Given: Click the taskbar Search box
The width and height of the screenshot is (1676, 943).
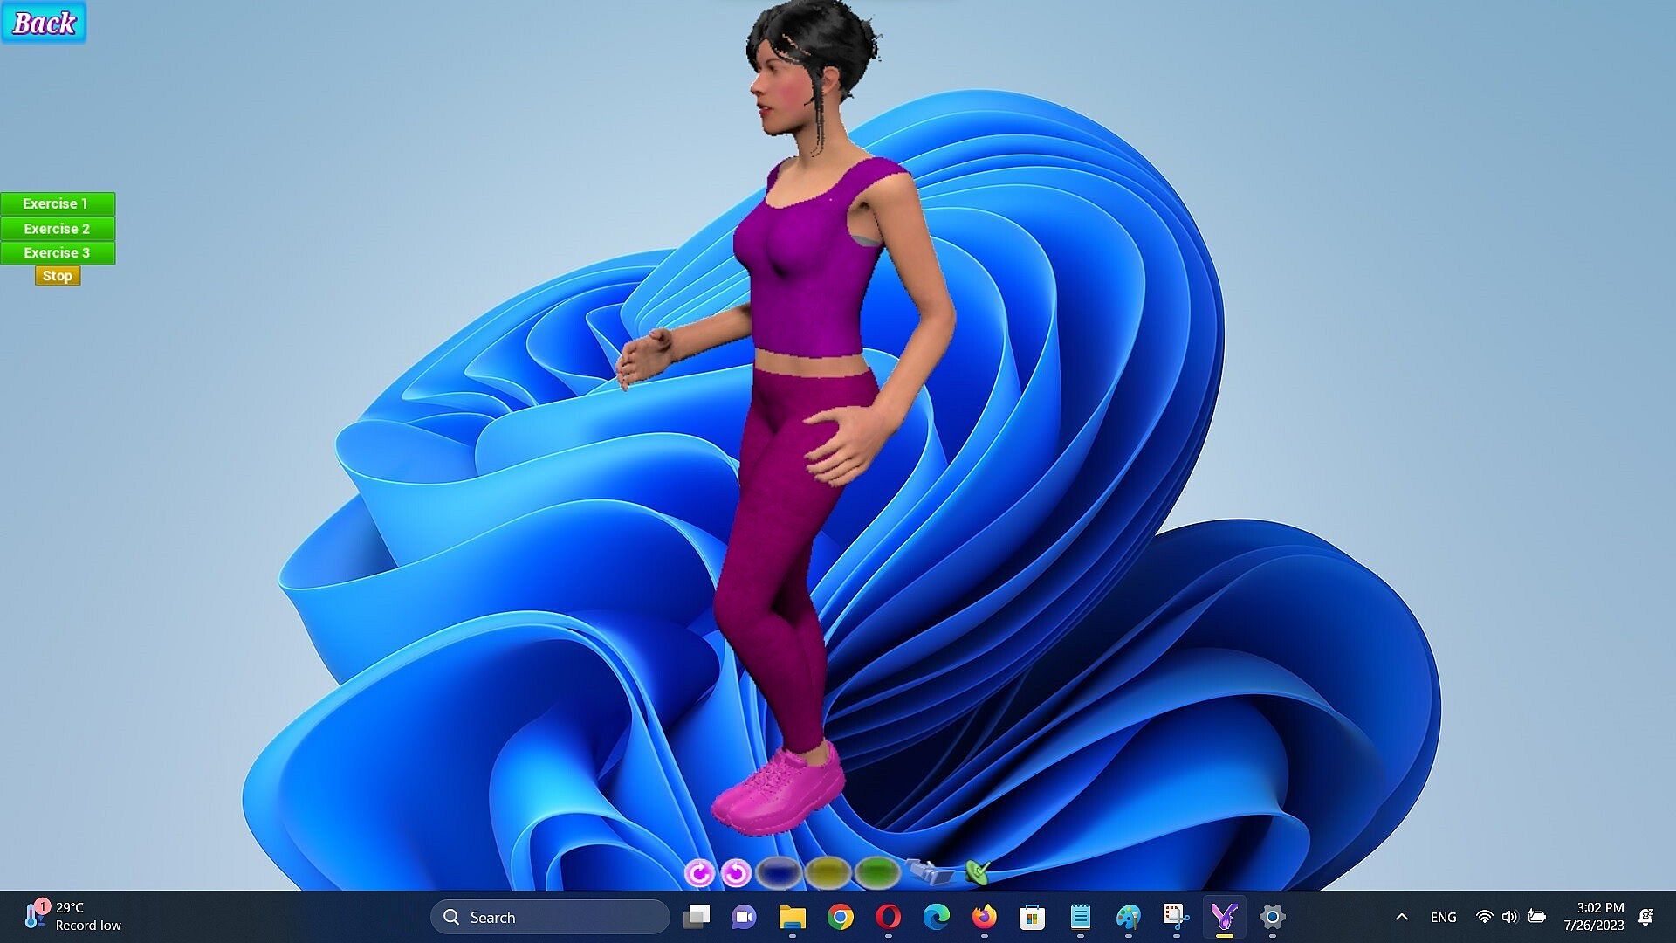Looking at the screenshot, I should coord(550,917).
